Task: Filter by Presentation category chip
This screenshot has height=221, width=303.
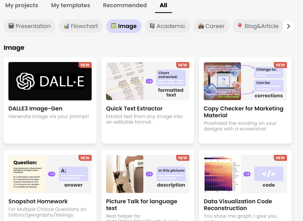Action: point(29,26)
